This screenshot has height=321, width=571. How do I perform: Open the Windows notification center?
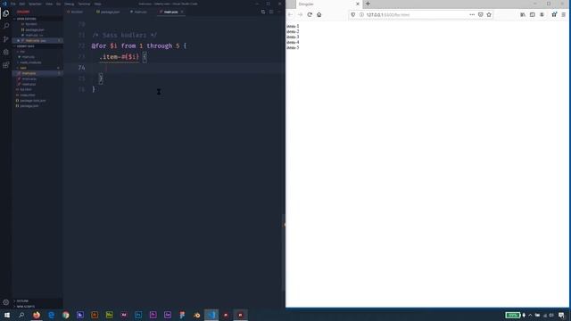coord(561,315)
